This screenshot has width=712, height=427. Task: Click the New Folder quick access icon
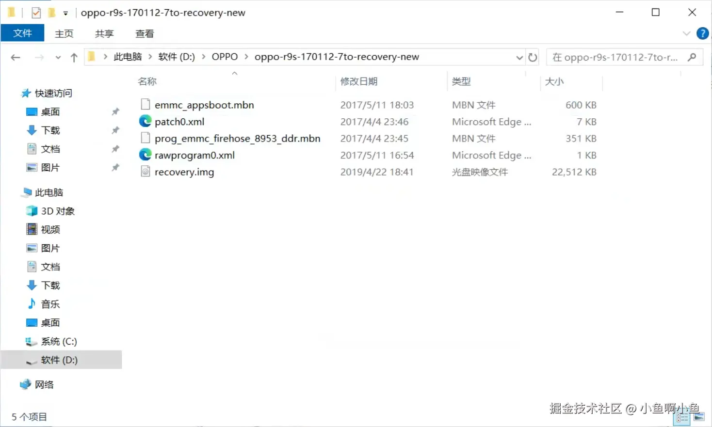click(x=51, y=13)
